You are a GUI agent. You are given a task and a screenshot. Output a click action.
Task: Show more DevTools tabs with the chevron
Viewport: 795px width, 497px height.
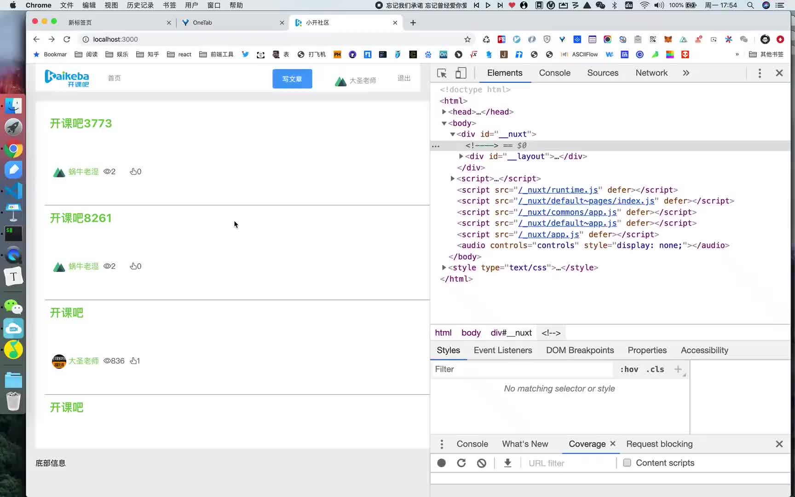[686, 73]
